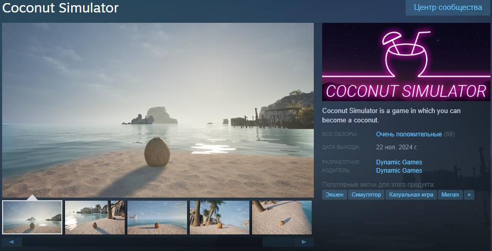Click the left arrow of screenshot strip
492x251 pixels.
12,242
